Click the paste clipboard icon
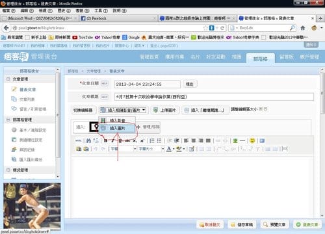325x234 pixels. [x=79, y=149]
